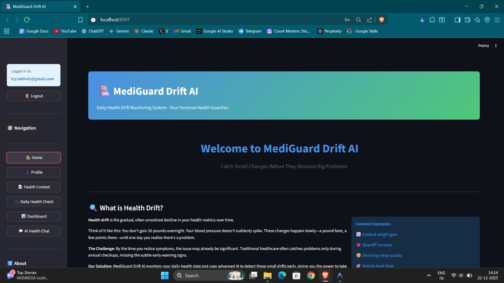Open Daily Health Check
Viewport: 504px width, 283px height.
(x=34, y=202)
